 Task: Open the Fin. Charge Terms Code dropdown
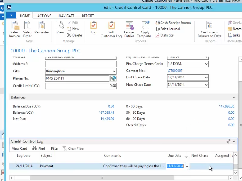pyautogui.click(x=206, y=64)
